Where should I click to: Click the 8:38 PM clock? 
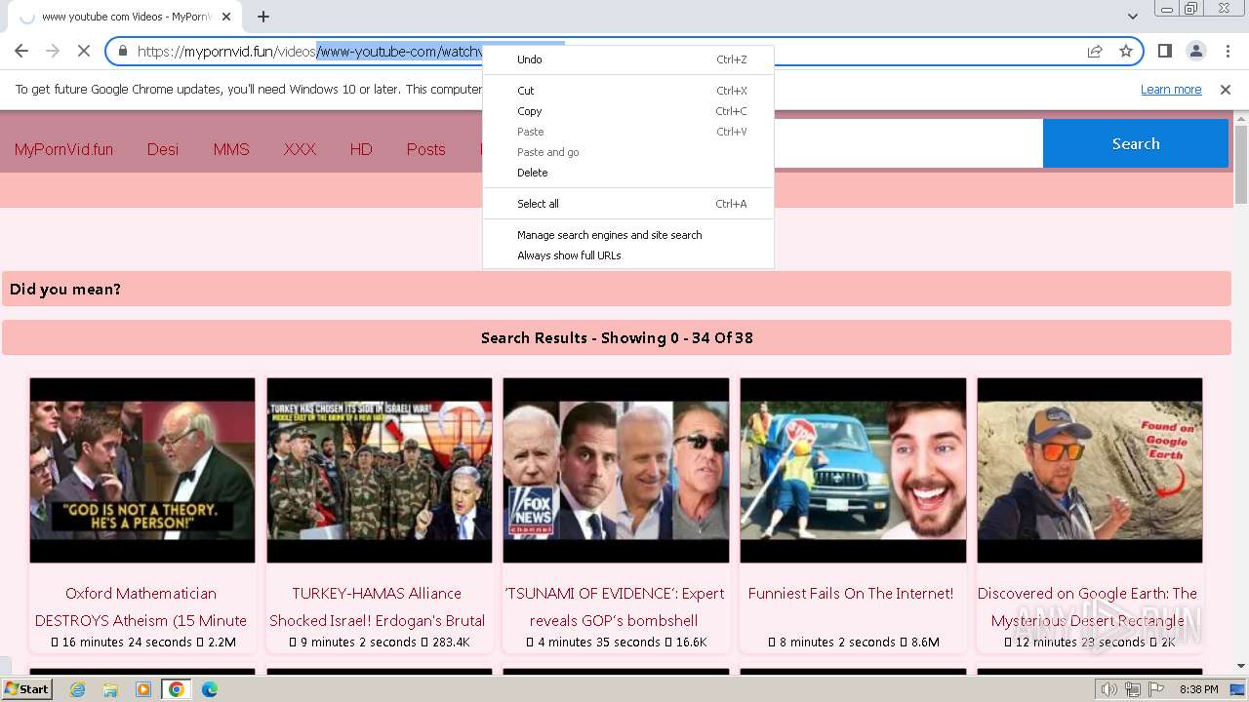click(1198, 689)
